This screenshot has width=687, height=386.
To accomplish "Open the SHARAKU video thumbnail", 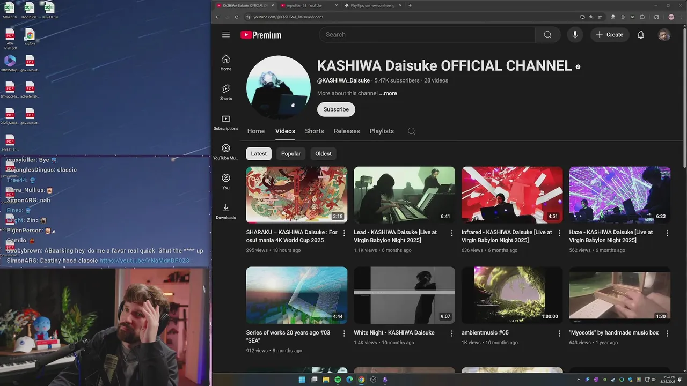I will (x=297, y=195).
